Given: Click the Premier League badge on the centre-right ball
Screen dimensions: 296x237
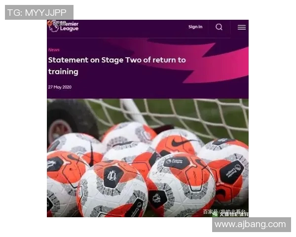Looking at the screenshot, I should click(x=177, y=162).
